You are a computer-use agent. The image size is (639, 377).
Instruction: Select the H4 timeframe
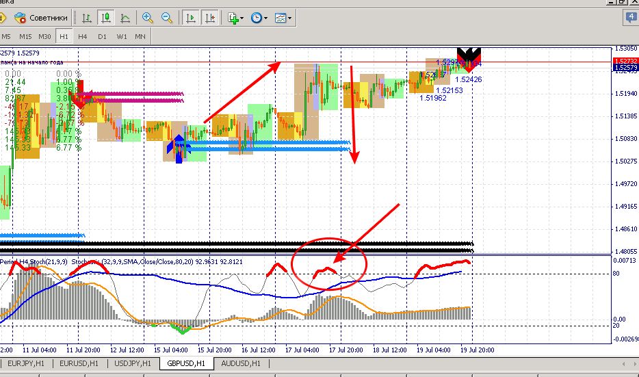click(x=82, y=37)
